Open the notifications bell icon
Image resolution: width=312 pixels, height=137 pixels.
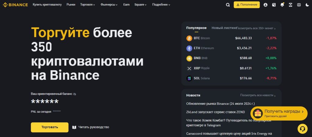(x=282, y=5)
